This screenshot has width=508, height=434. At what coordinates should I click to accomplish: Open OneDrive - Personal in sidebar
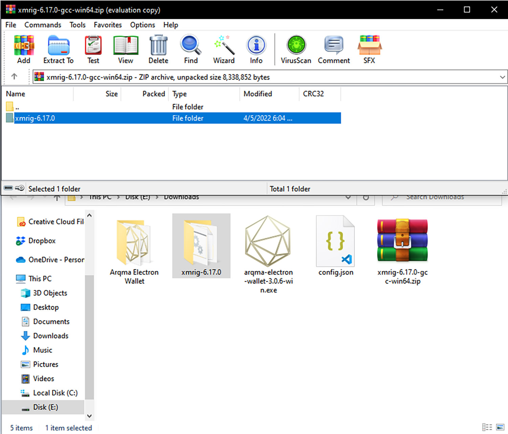pos(50,260)
